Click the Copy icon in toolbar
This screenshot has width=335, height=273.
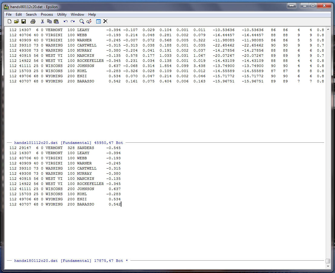pos(49,21)
